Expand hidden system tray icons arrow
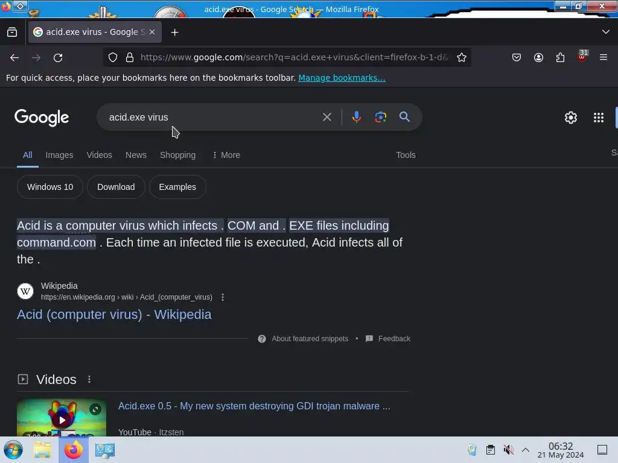The height and width of the screenshot is (463, 618). click(x=526, y=450)
